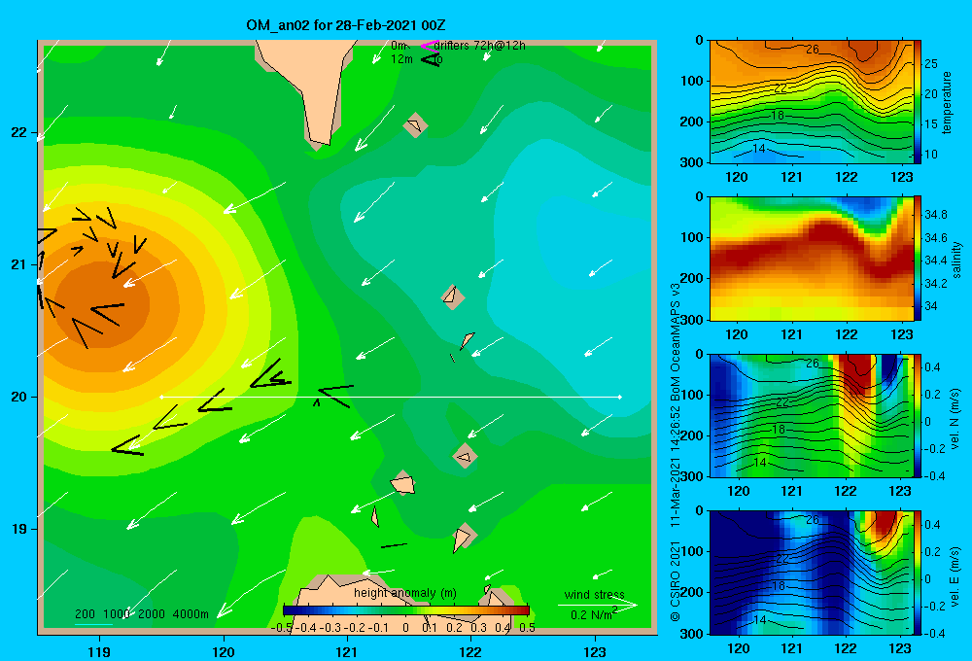This screenshot has width=972, height=661.
Task: Click the east endpoint of the white transect line
Action: pos(620,397)
